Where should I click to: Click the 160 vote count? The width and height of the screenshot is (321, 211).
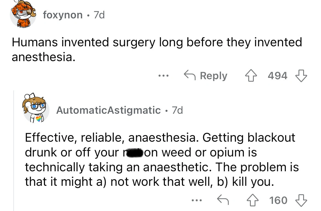coord(278,200)
